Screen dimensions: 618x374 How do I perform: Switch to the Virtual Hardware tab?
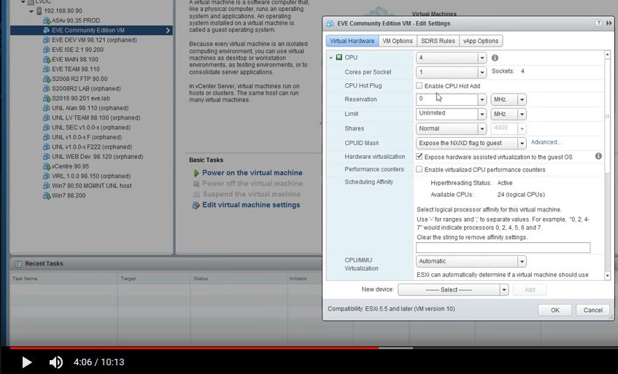(352, 41)
